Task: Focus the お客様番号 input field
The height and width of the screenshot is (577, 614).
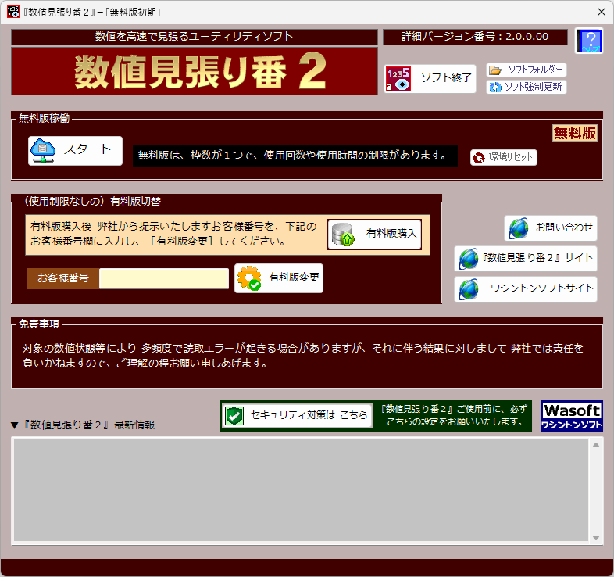Action: click(164, 278)
